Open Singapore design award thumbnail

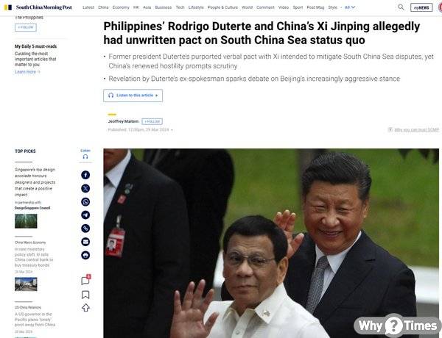[26, 221]
